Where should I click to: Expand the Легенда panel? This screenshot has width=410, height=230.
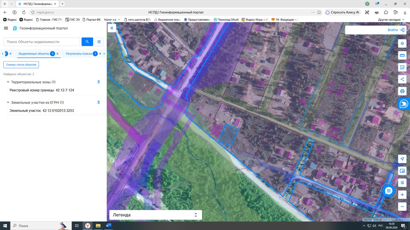(x=156, y=215)
